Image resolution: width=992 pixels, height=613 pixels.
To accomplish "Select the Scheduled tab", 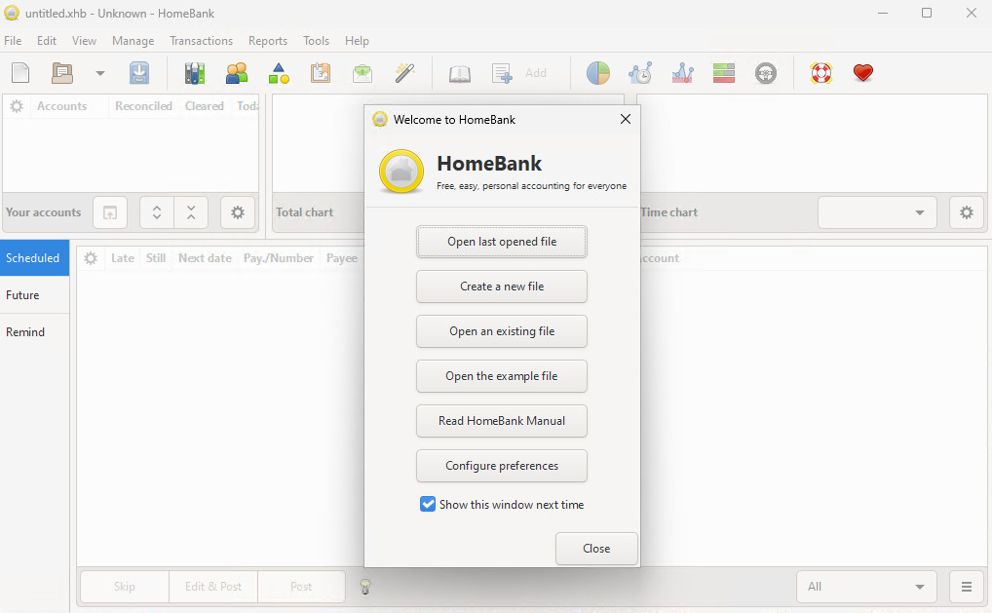I will 34,258.
